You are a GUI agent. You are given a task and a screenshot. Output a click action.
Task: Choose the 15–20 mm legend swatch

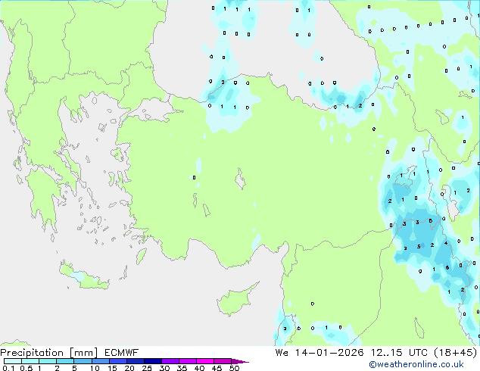pyautogui.click(x=117, y=361)
